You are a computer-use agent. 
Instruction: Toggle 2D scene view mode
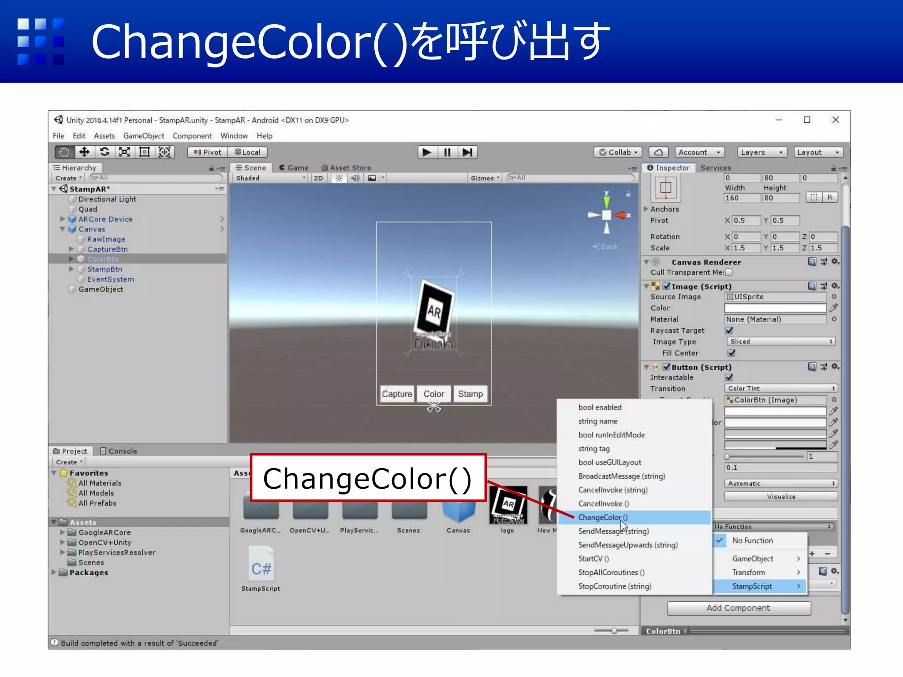(318, 178)
